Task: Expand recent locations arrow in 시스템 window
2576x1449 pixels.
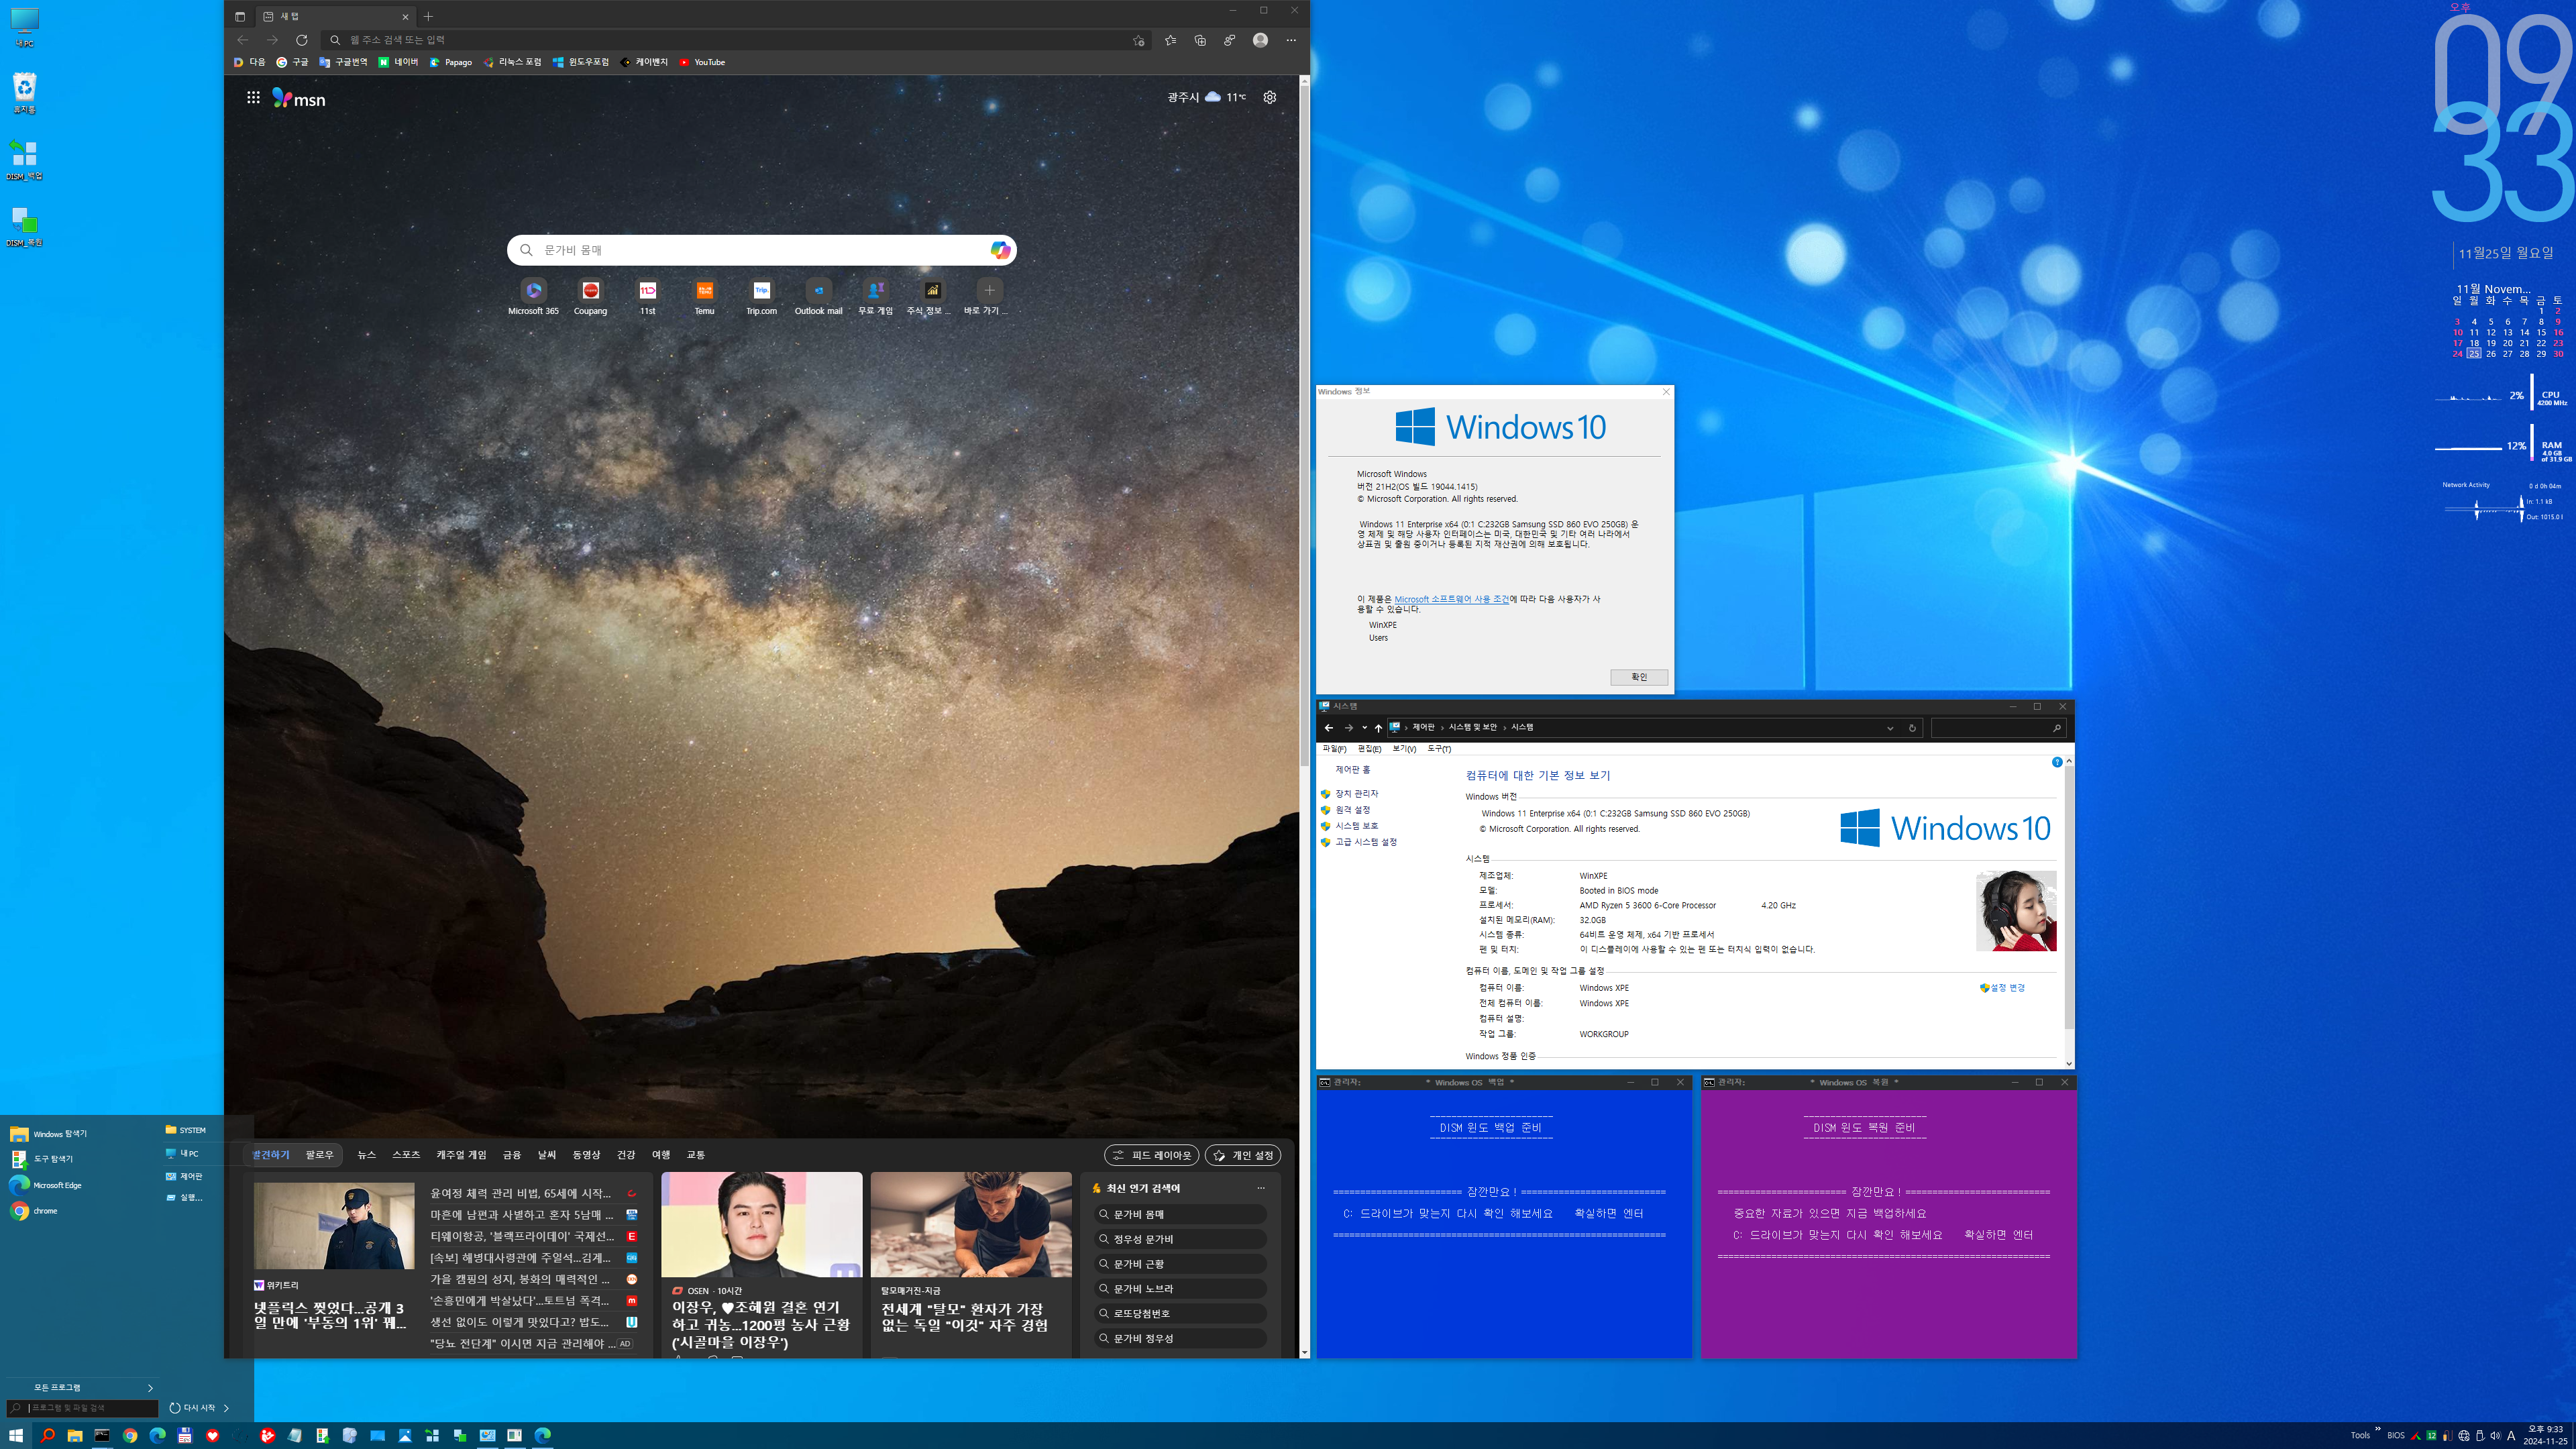Action: point(1364,727)
